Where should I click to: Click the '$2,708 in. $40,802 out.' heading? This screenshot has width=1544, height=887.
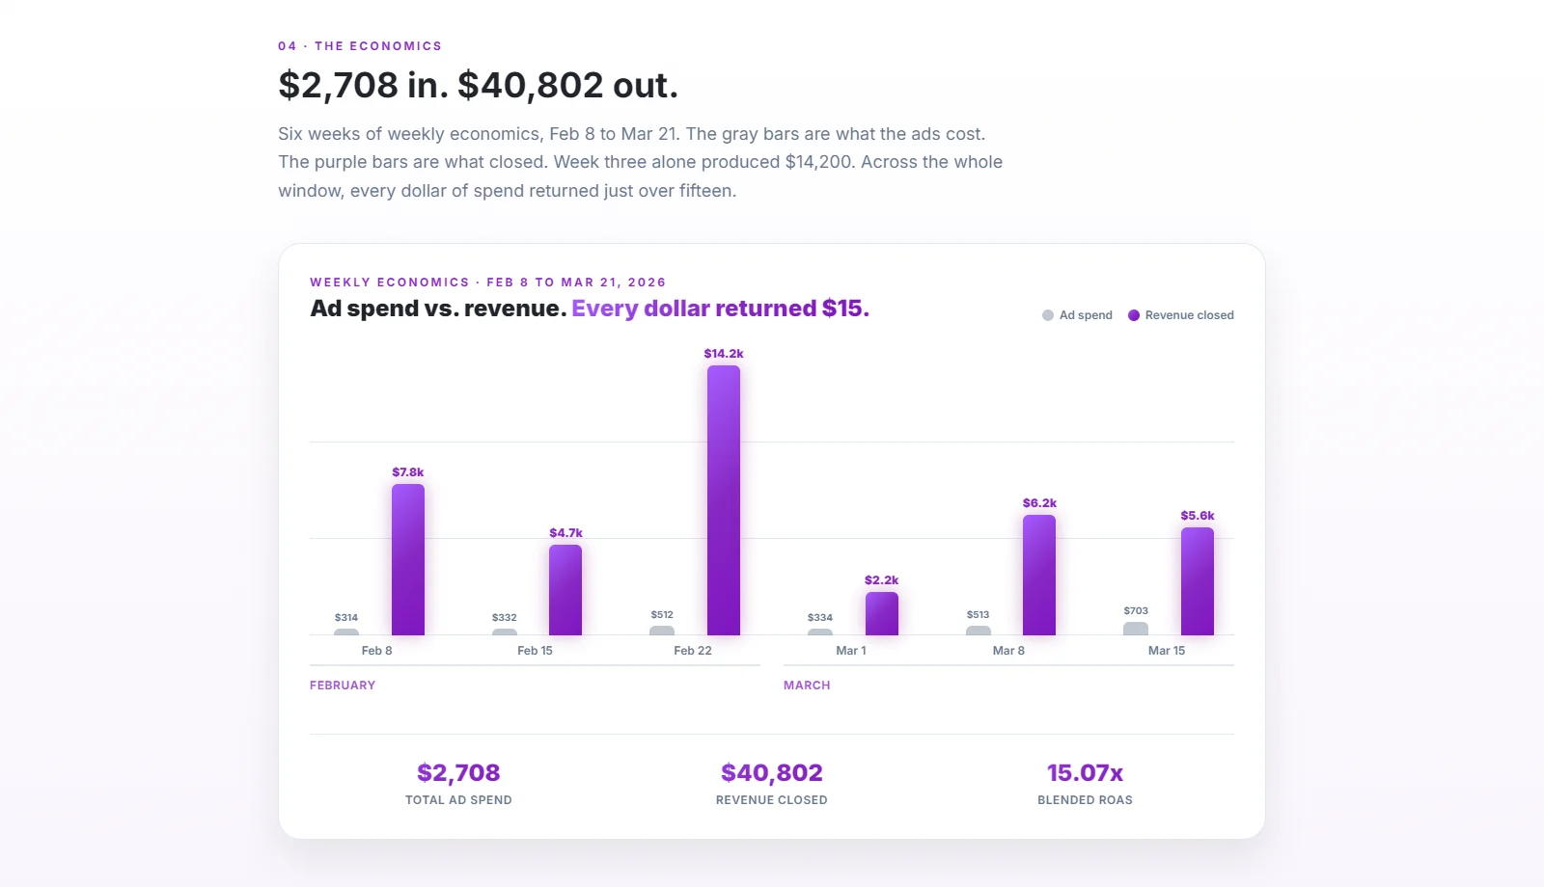(478, 85)
